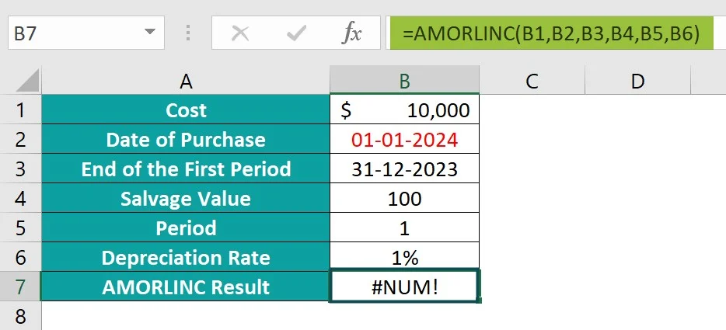
Task: Select the cell with $ 10,000
Action: [405, 109]
